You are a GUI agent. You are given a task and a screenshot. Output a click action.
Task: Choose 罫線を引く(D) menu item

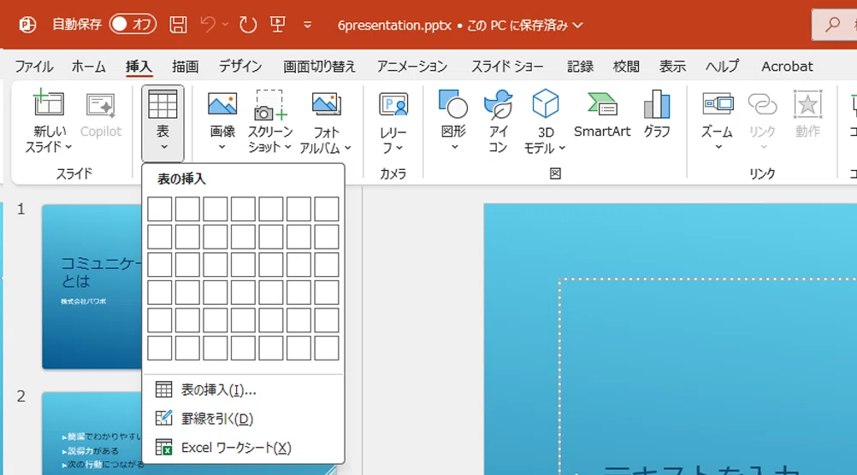point(243,419)
